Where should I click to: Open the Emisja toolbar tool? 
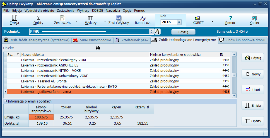coord(14,20)
